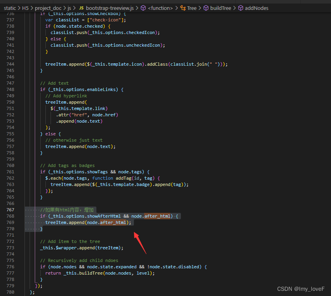Click the cube icon before 'addNodes'
This screenshot has height=296, width=331.
[x=241, y=8]
